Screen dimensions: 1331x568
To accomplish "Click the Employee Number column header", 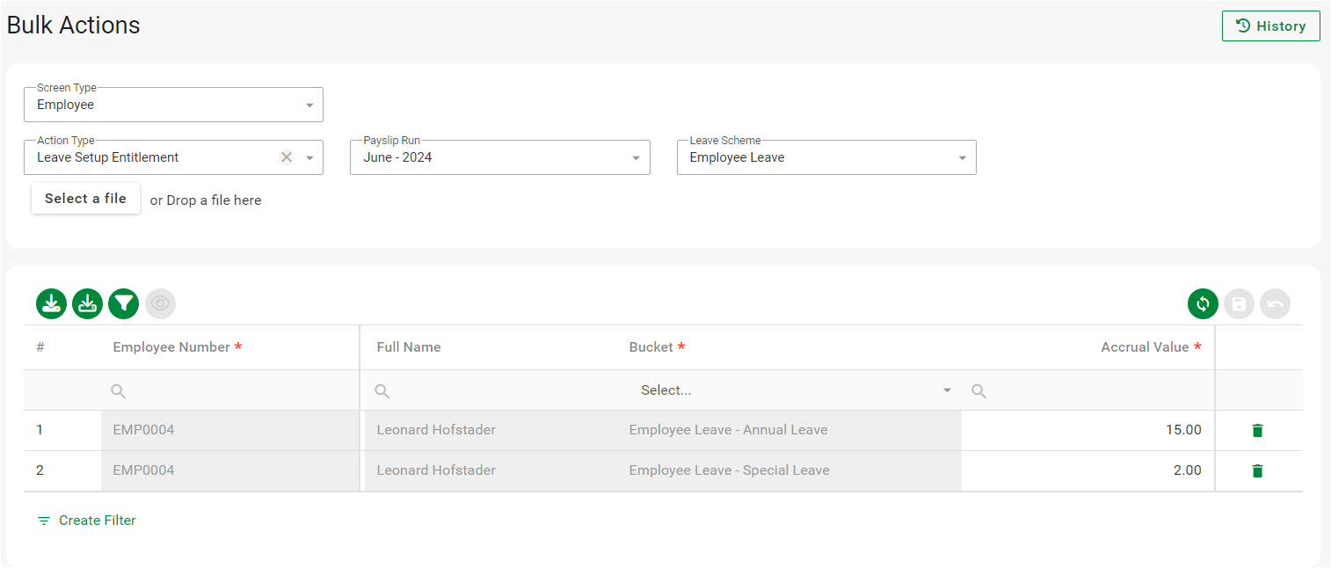I will [171, 347].
